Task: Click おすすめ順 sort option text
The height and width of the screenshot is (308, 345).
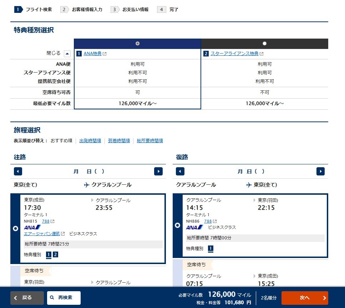Action: (x=61, y=140)
